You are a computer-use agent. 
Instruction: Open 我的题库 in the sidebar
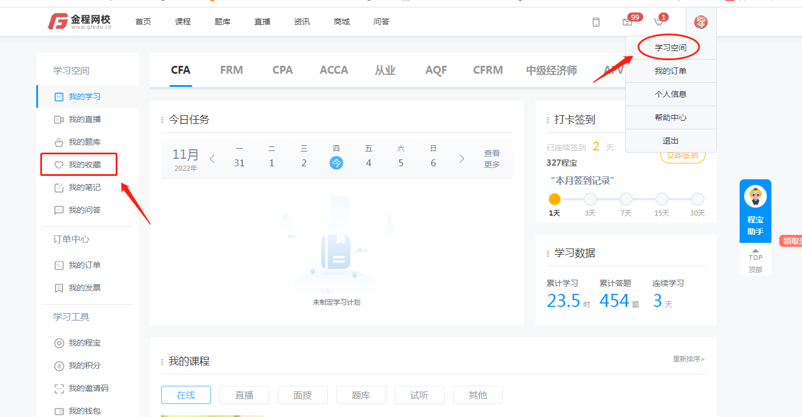pos(84,142)
